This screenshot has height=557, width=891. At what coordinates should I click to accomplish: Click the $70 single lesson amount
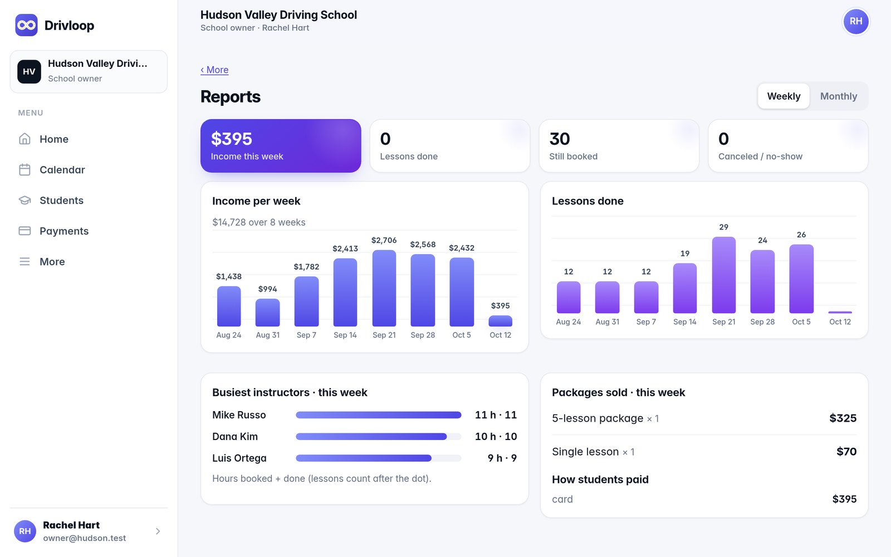(846, 452)
